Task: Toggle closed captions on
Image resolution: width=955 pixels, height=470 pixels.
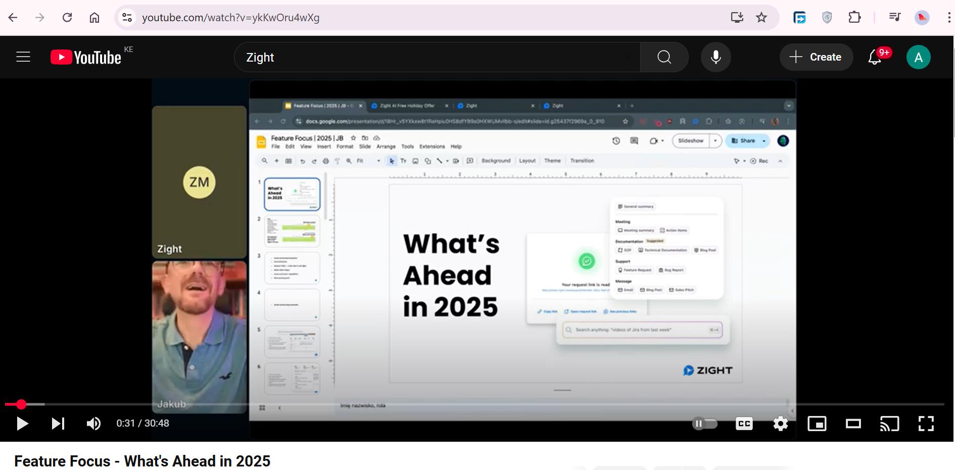Action: (x=744, y=424)
